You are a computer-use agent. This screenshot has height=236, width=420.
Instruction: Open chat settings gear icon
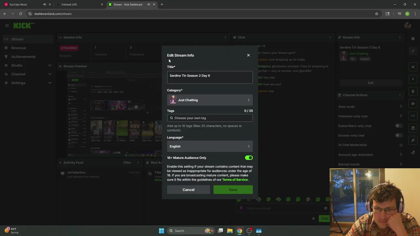pyautogui.click(x=313, y=219)
